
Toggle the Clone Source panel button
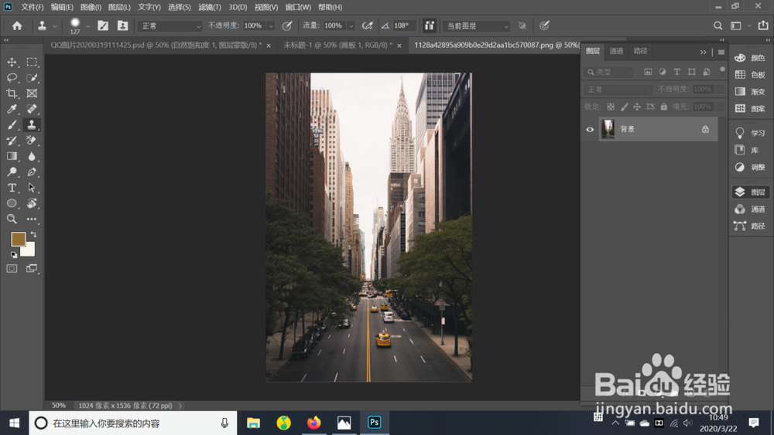[x=122, y=25]
